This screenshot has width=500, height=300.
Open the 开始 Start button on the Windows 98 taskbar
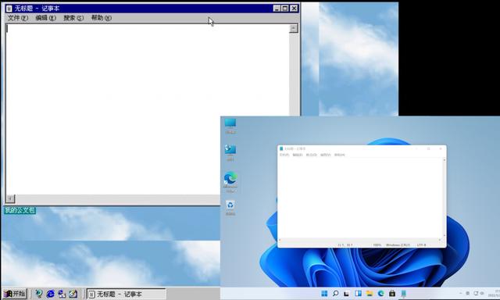click(15, 294)
